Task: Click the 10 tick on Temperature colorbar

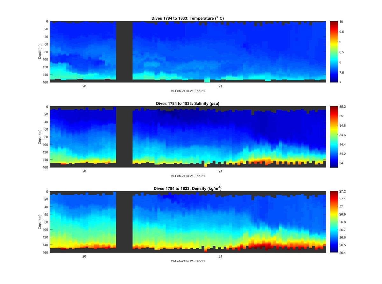Action: point(342,22)
